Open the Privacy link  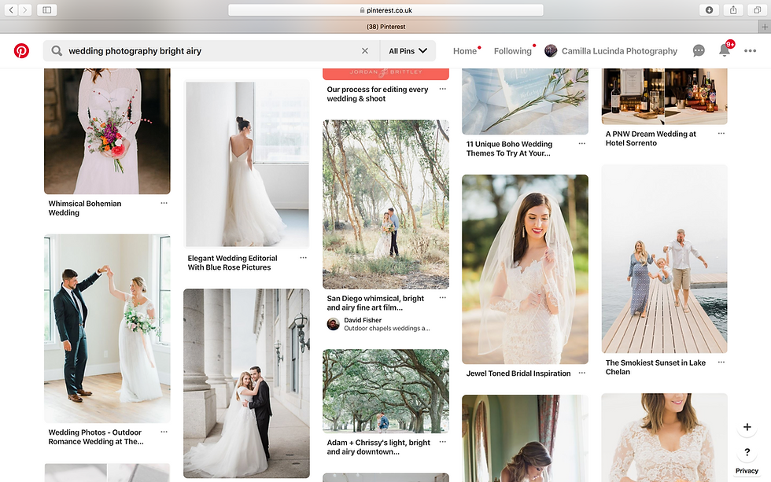point(747,471)
